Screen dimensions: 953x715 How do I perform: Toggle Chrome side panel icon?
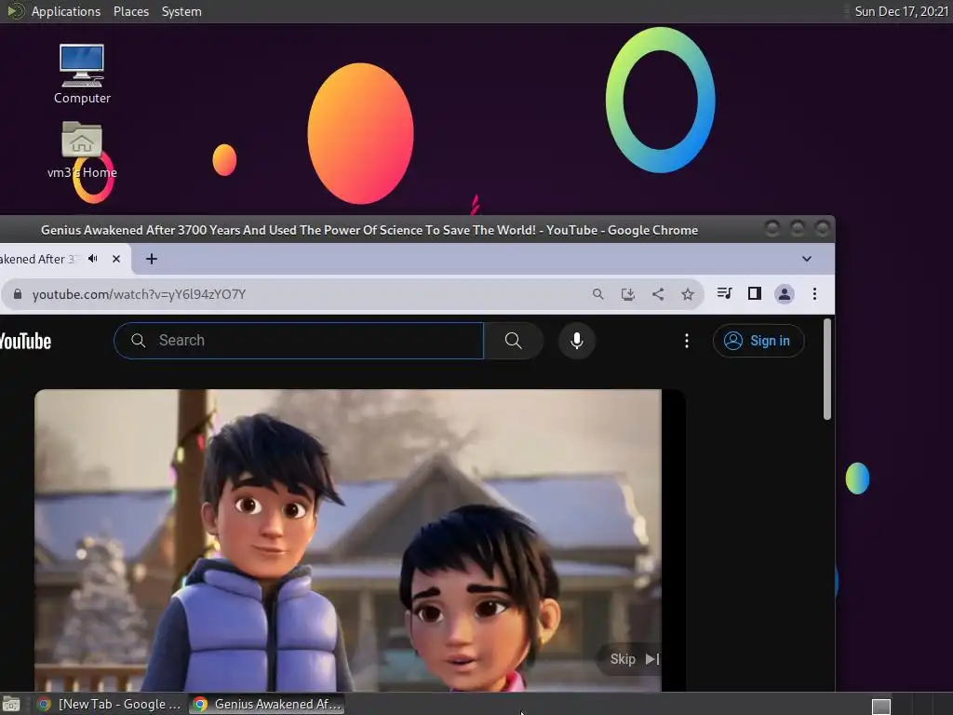pos(754,293)
